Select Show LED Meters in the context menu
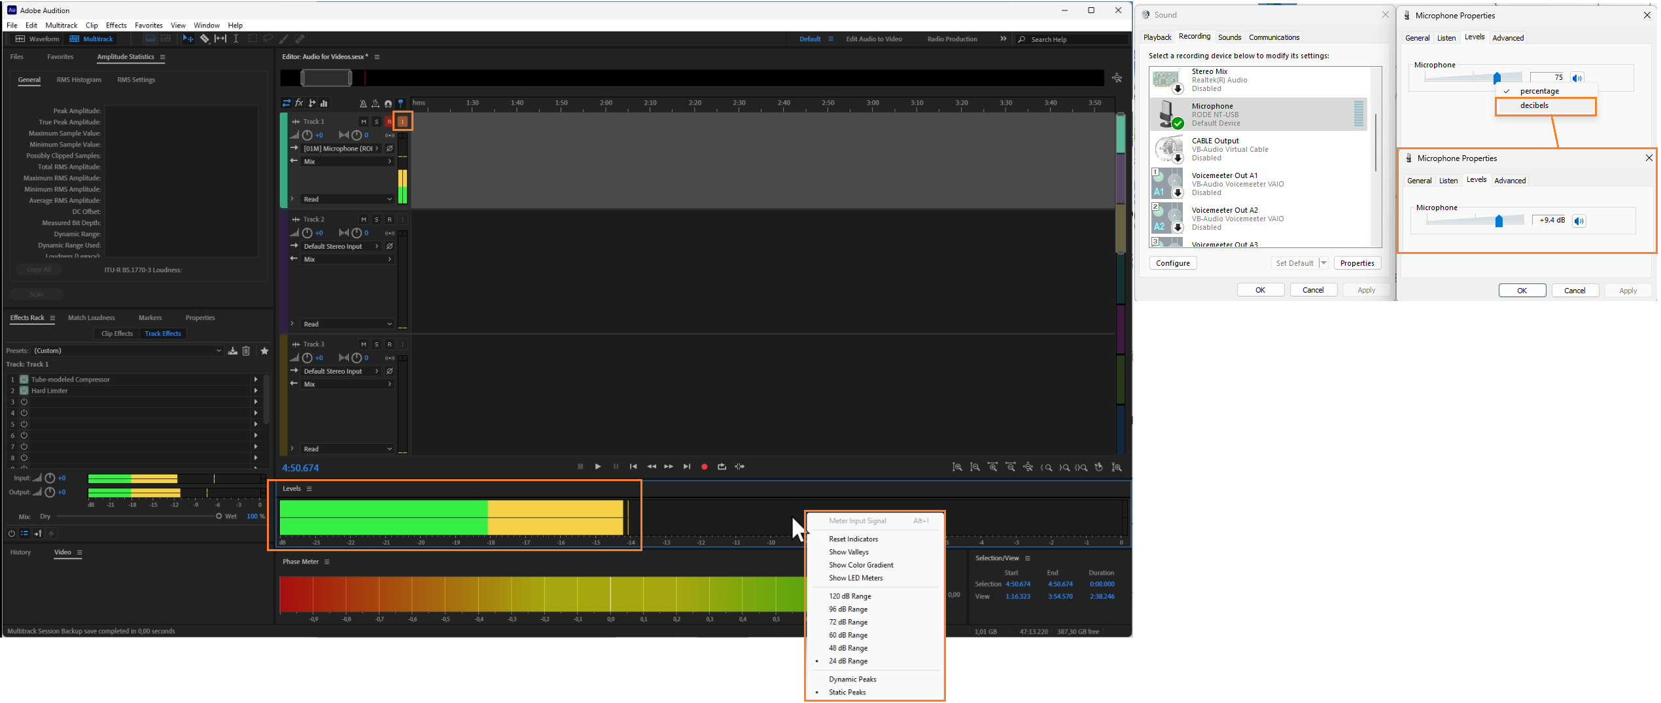This screenshot has height=703, width=1661. pyautogui.click(x=855, y=578)
